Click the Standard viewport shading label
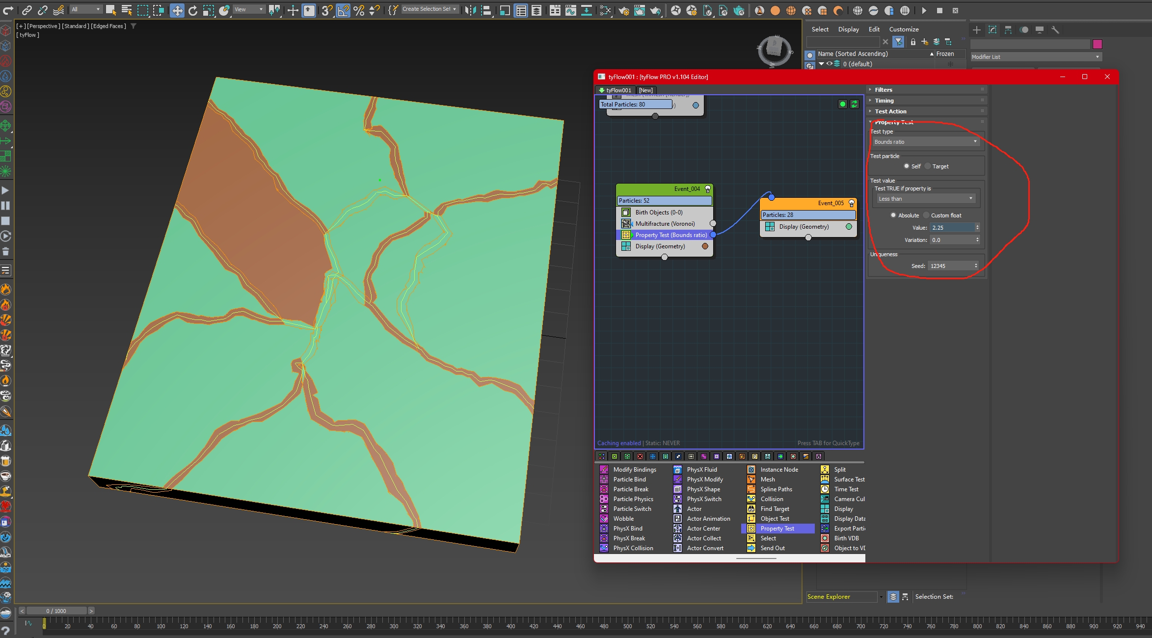The image size is (1152, 638). [x=76, y=26]
